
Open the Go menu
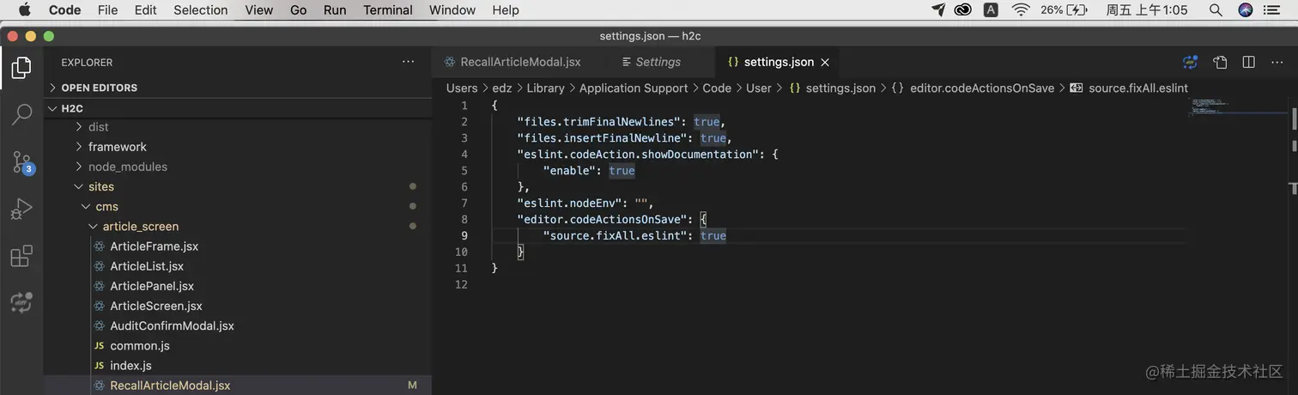click(299, 10)
